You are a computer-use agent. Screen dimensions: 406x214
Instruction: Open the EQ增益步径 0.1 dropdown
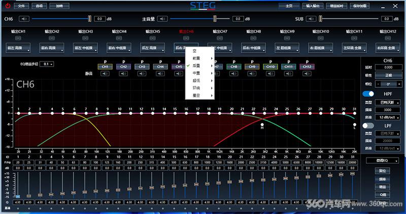[47, 64]
